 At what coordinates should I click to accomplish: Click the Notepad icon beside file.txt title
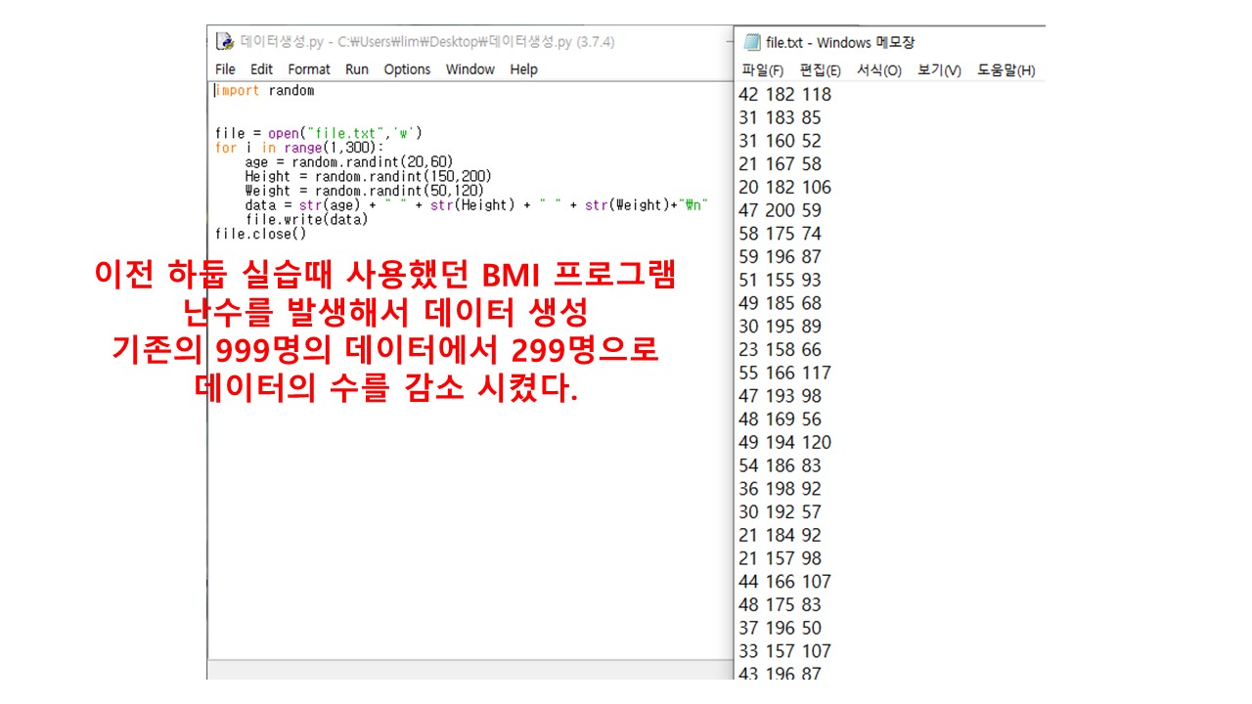tap(752, 42)
